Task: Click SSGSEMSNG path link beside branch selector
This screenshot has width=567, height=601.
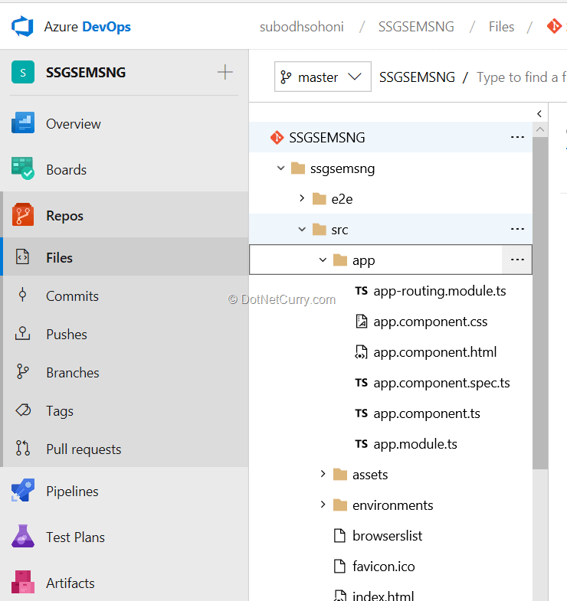Action: click(417, 77)
